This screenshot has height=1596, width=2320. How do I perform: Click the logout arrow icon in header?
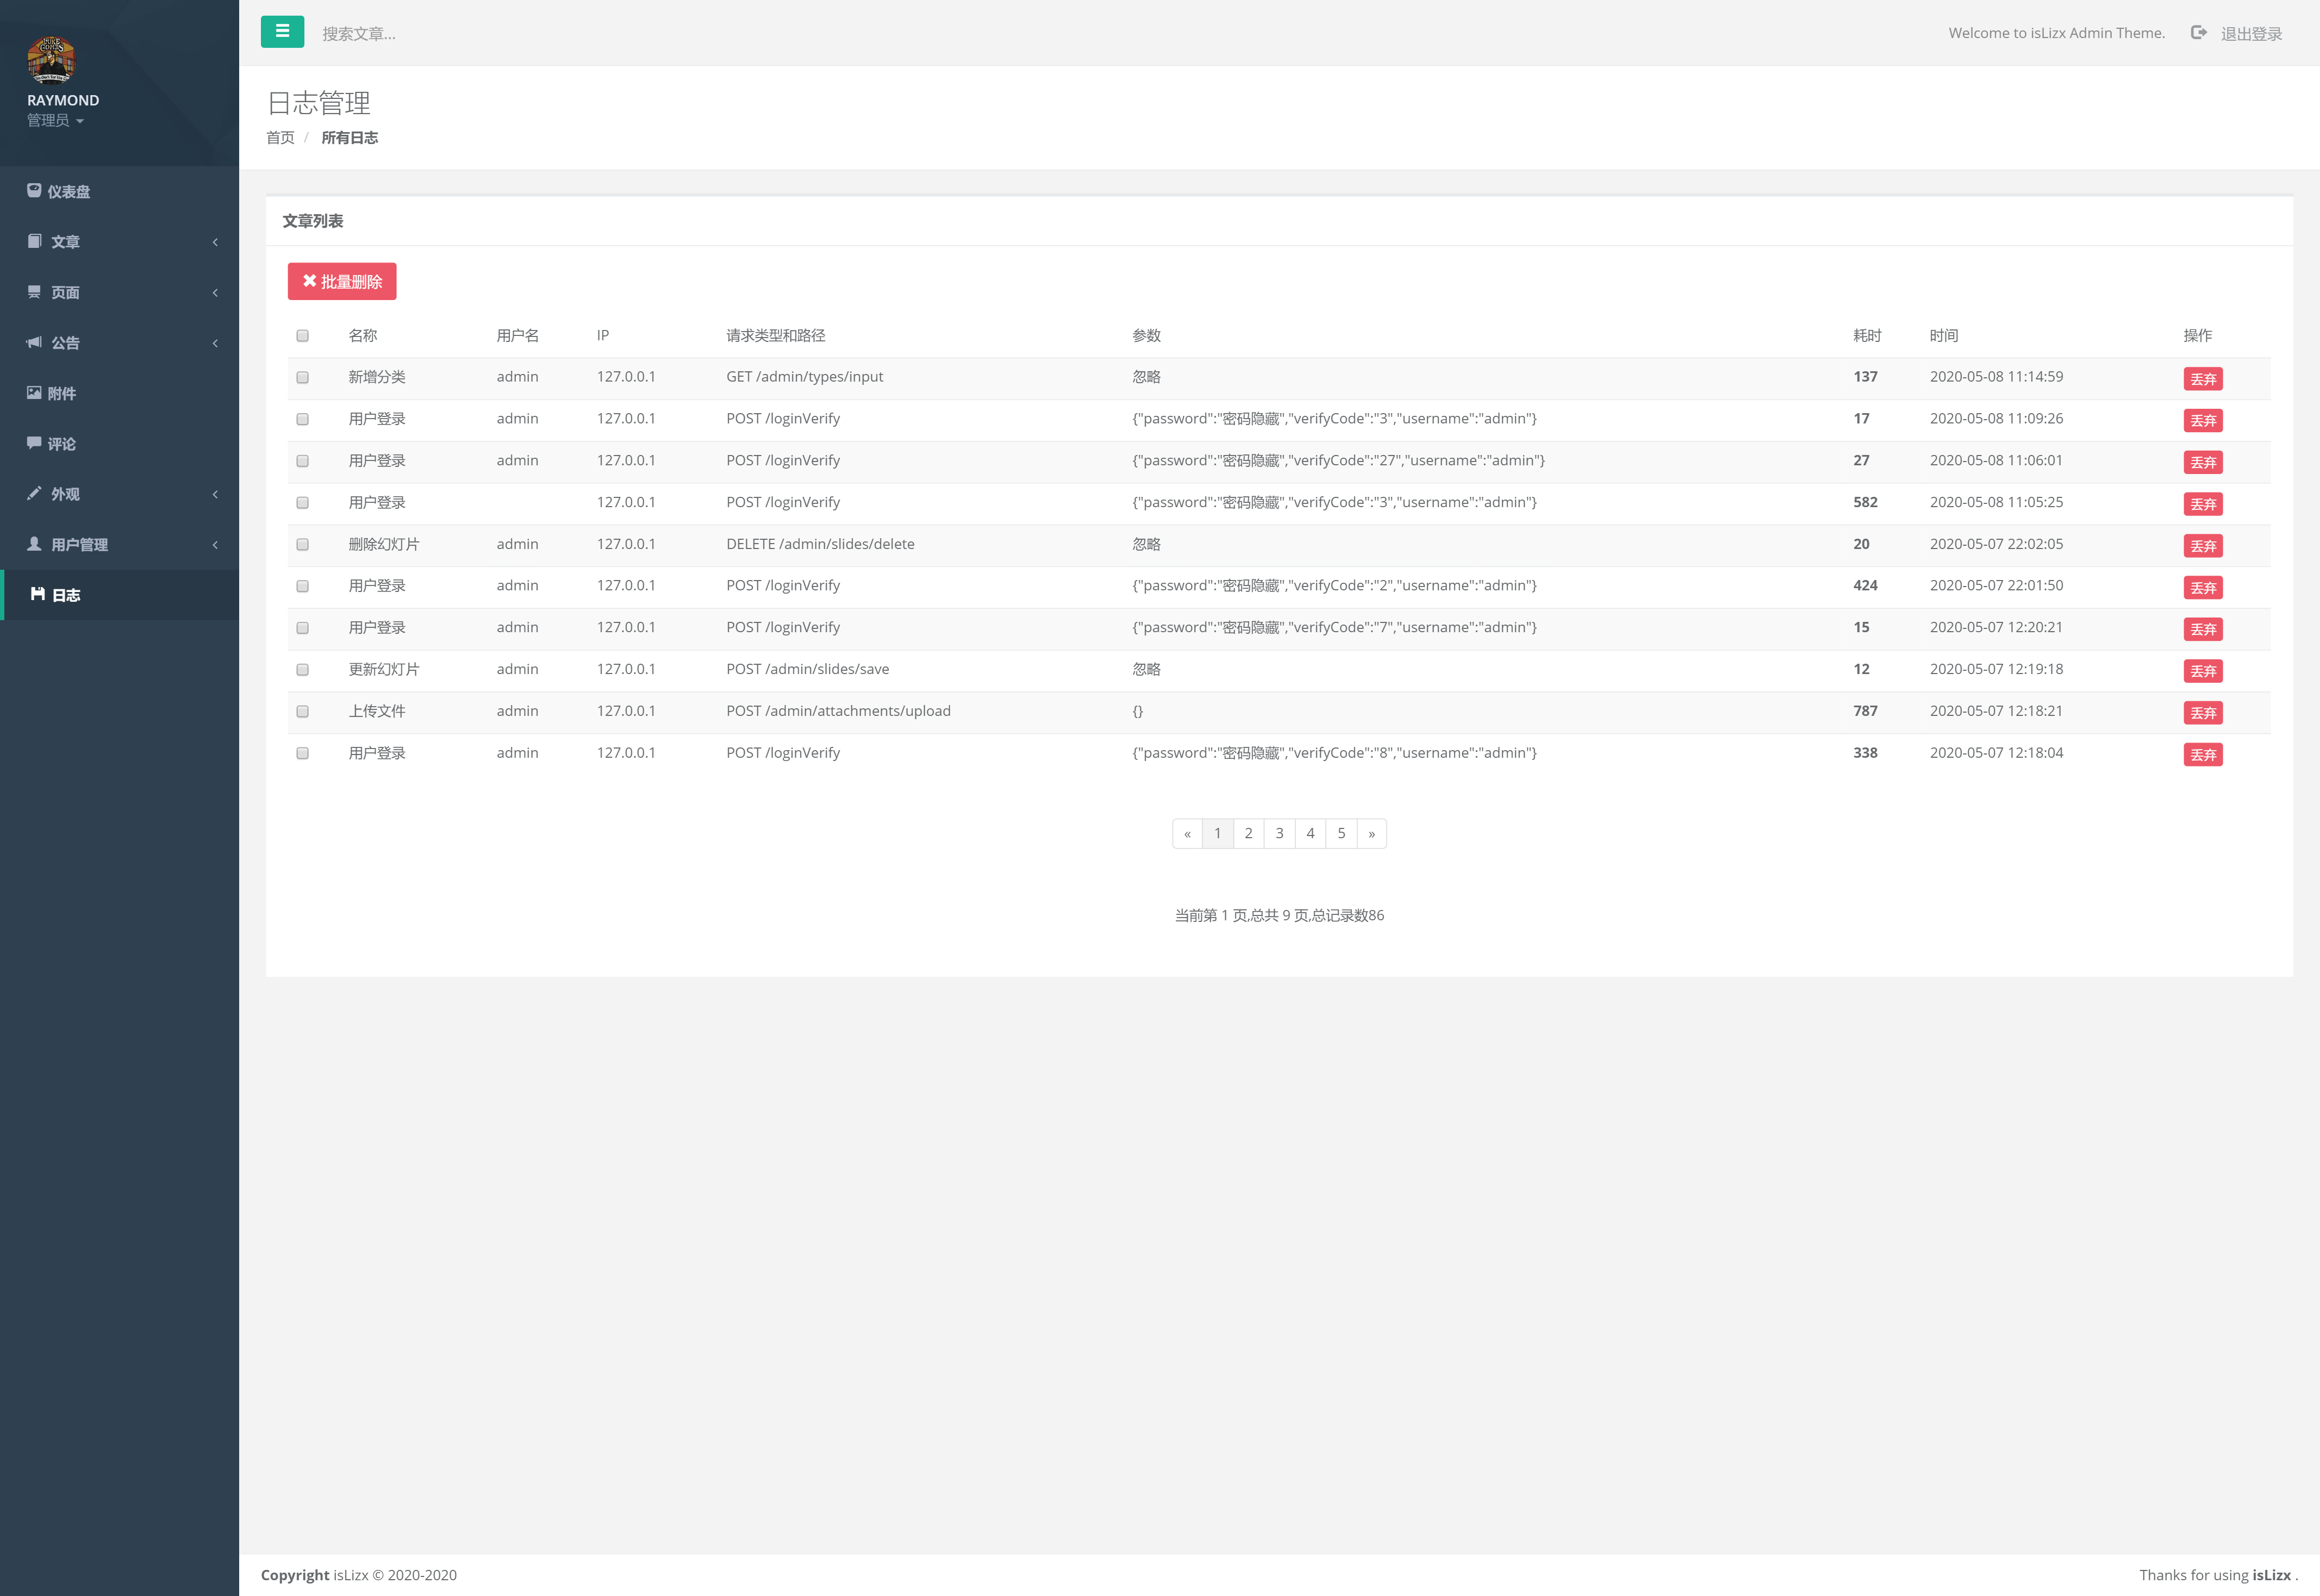pos(2198,33)
